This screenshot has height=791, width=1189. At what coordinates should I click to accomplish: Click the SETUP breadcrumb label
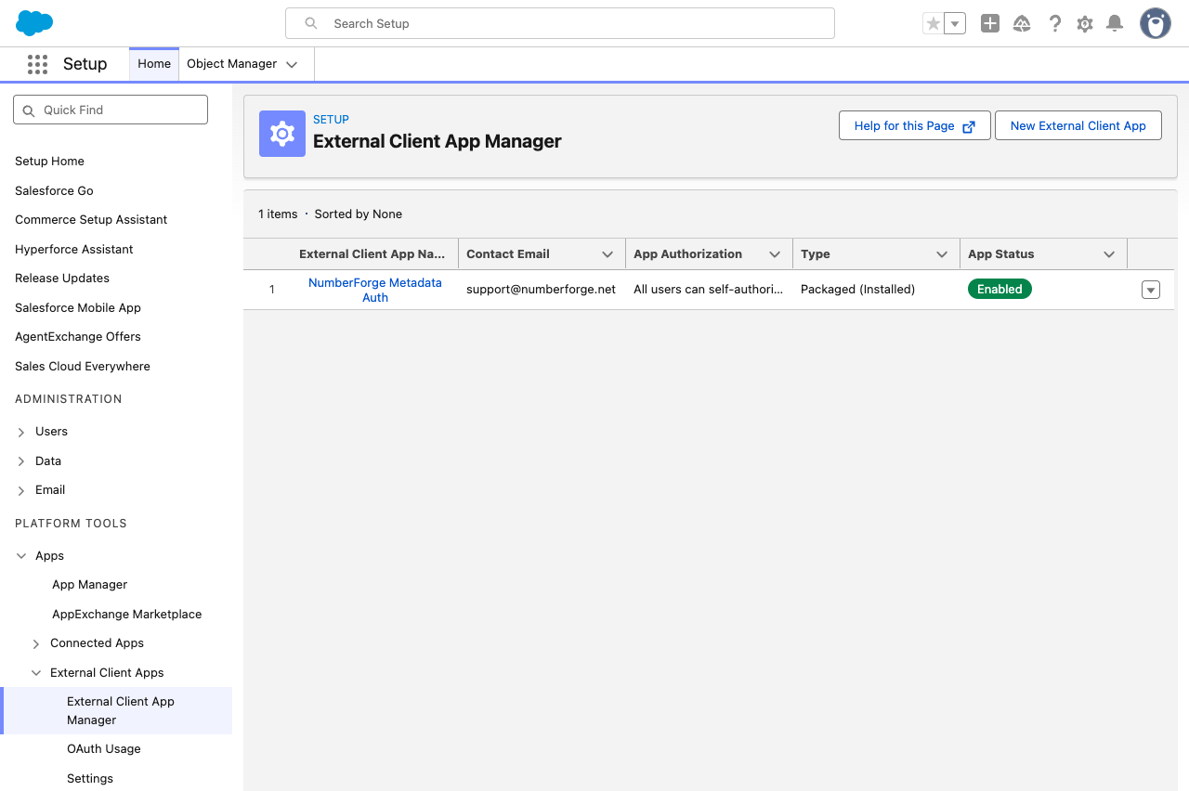tap(331, 120)
